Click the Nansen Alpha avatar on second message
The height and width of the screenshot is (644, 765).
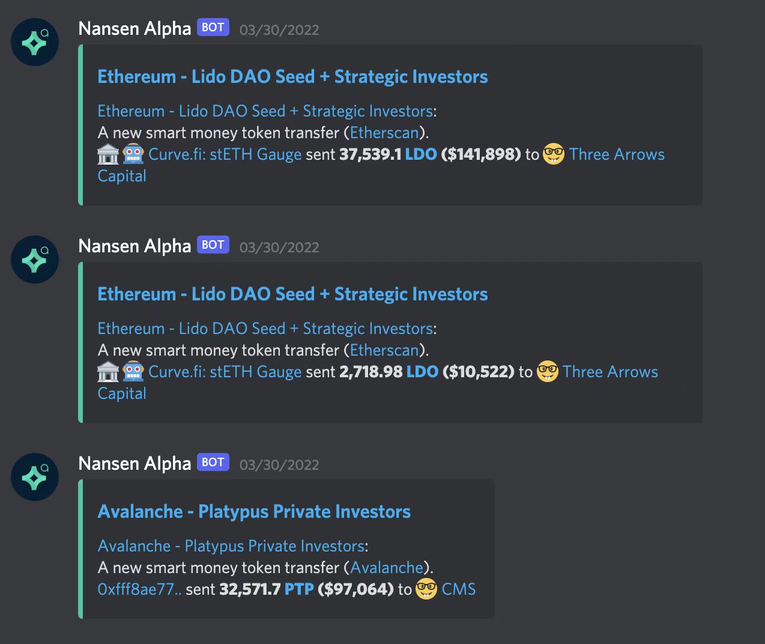coord(35,260)
